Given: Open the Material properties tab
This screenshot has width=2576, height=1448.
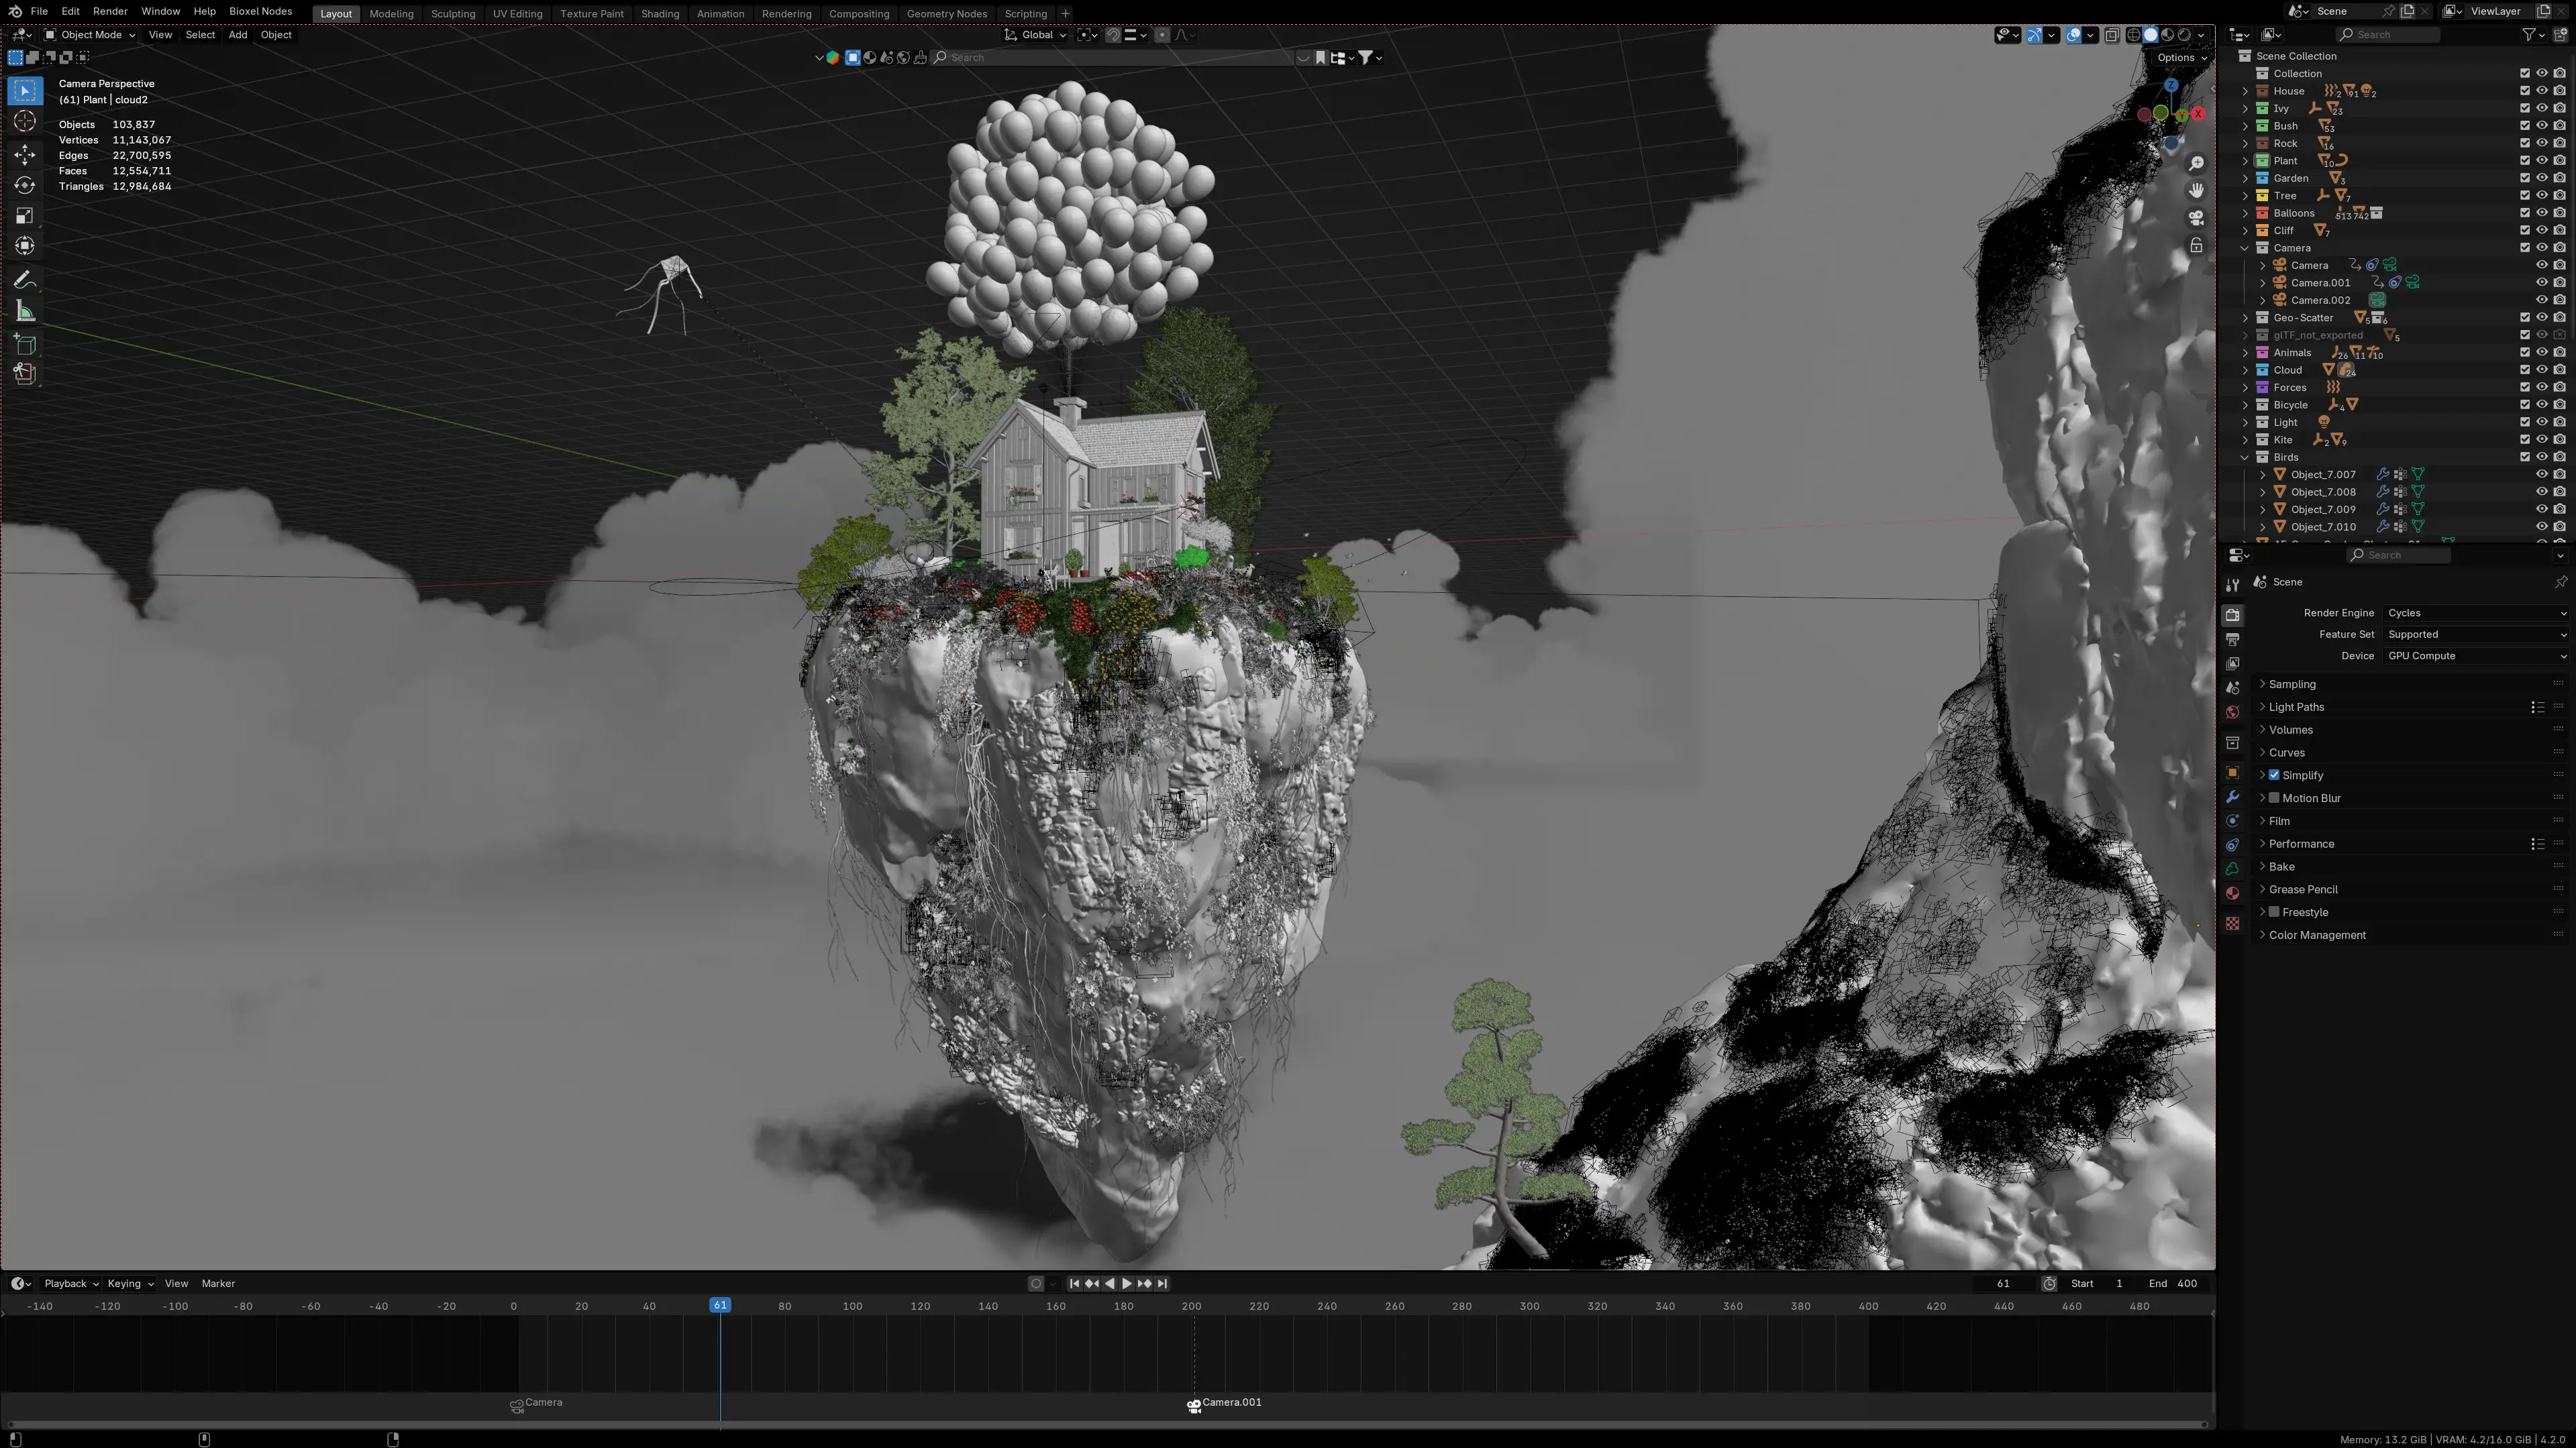Looking at the screenshot, I should pos(2232,893).
